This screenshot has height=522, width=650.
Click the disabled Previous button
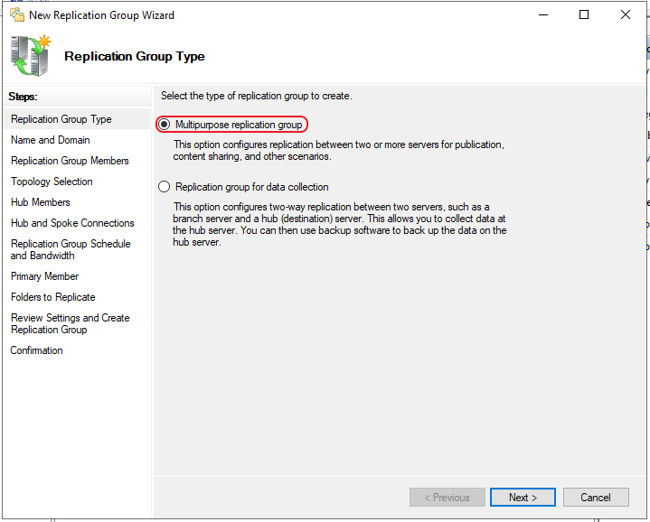click(447, 497)
